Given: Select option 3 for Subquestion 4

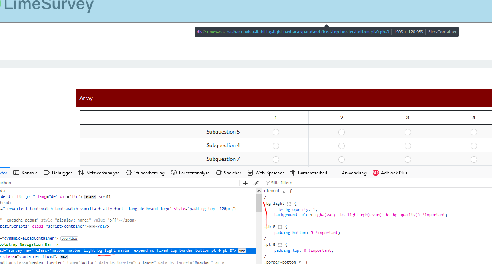Looking at the screenshot, I should [408, 146].
